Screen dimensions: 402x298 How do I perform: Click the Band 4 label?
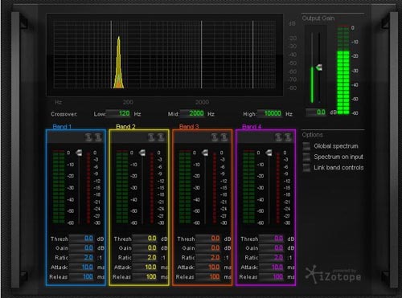coord(252,127)
